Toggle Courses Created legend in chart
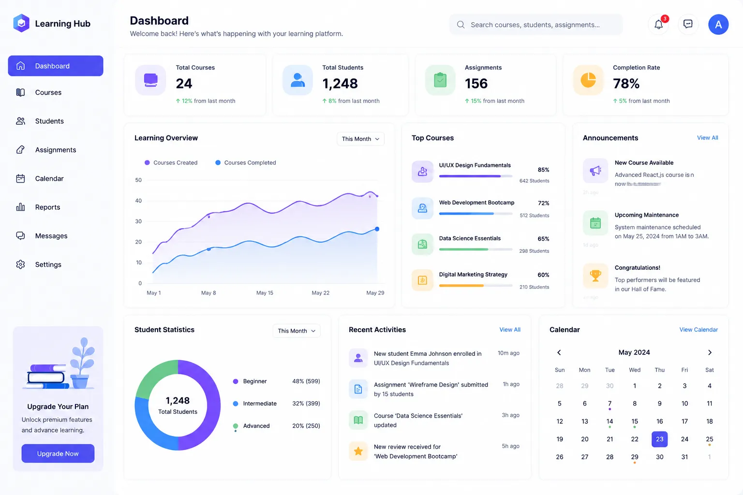This screenshot has height=495, width=743. click(171, 163)
